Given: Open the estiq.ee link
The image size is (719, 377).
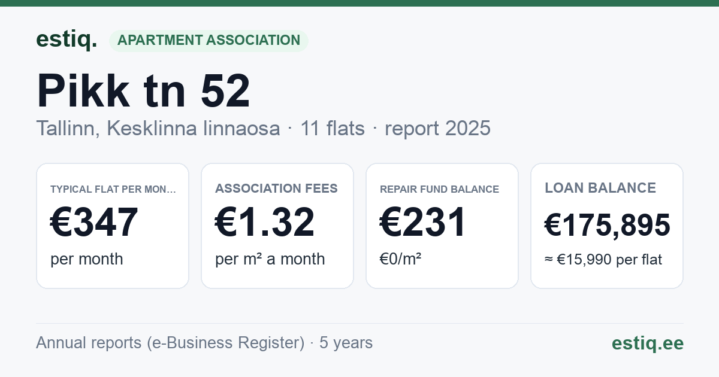Looking at the screenshot, I should click(x=648, y=343).
